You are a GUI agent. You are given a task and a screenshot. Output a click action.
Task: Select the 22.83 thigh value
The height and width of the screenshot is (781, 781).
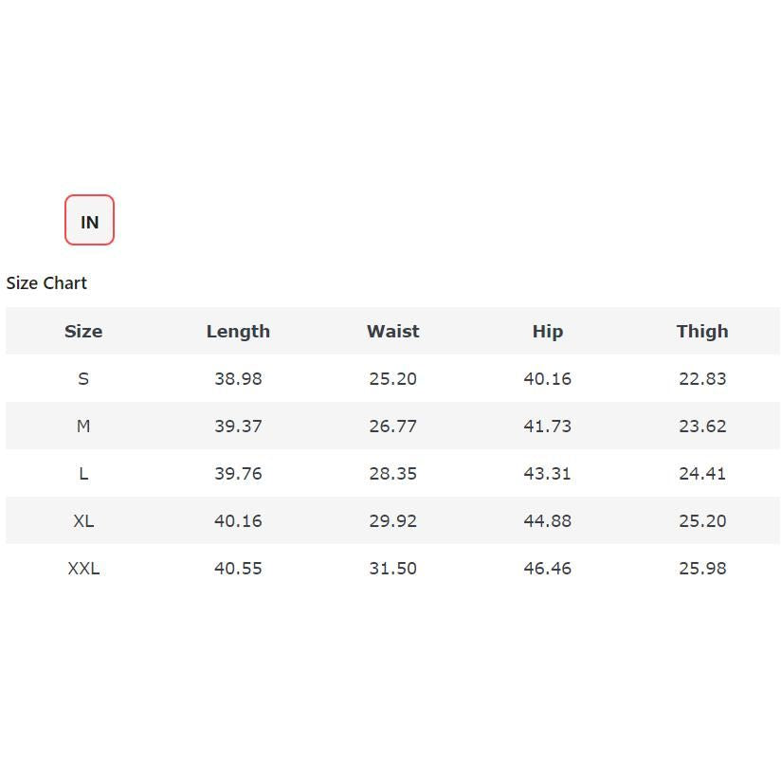coord(702,379)
